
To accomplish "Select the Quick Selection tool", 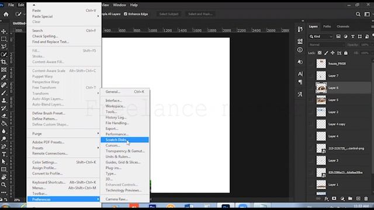I will pyautogui.click(x=4, y=54).
